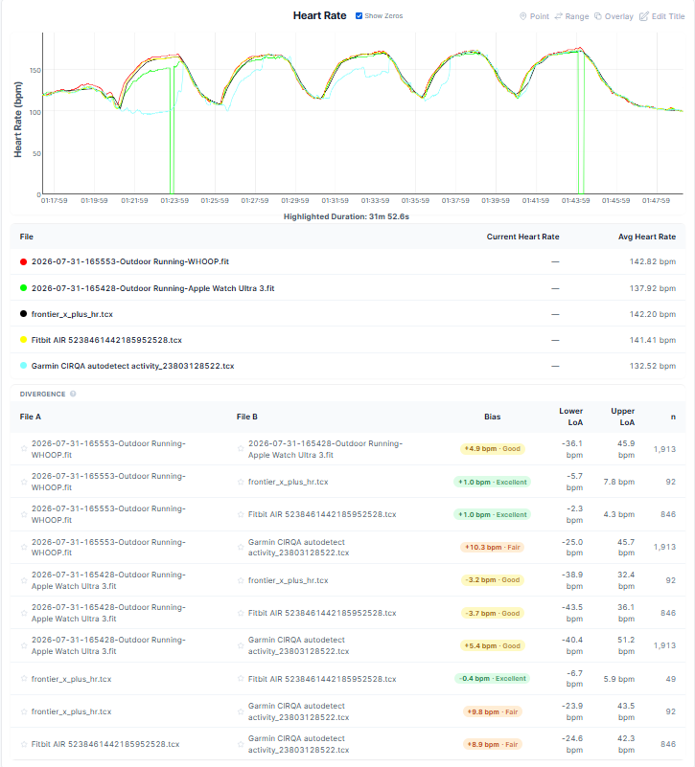Uncheck the Show Zeros checkbox

pos(359,16)
